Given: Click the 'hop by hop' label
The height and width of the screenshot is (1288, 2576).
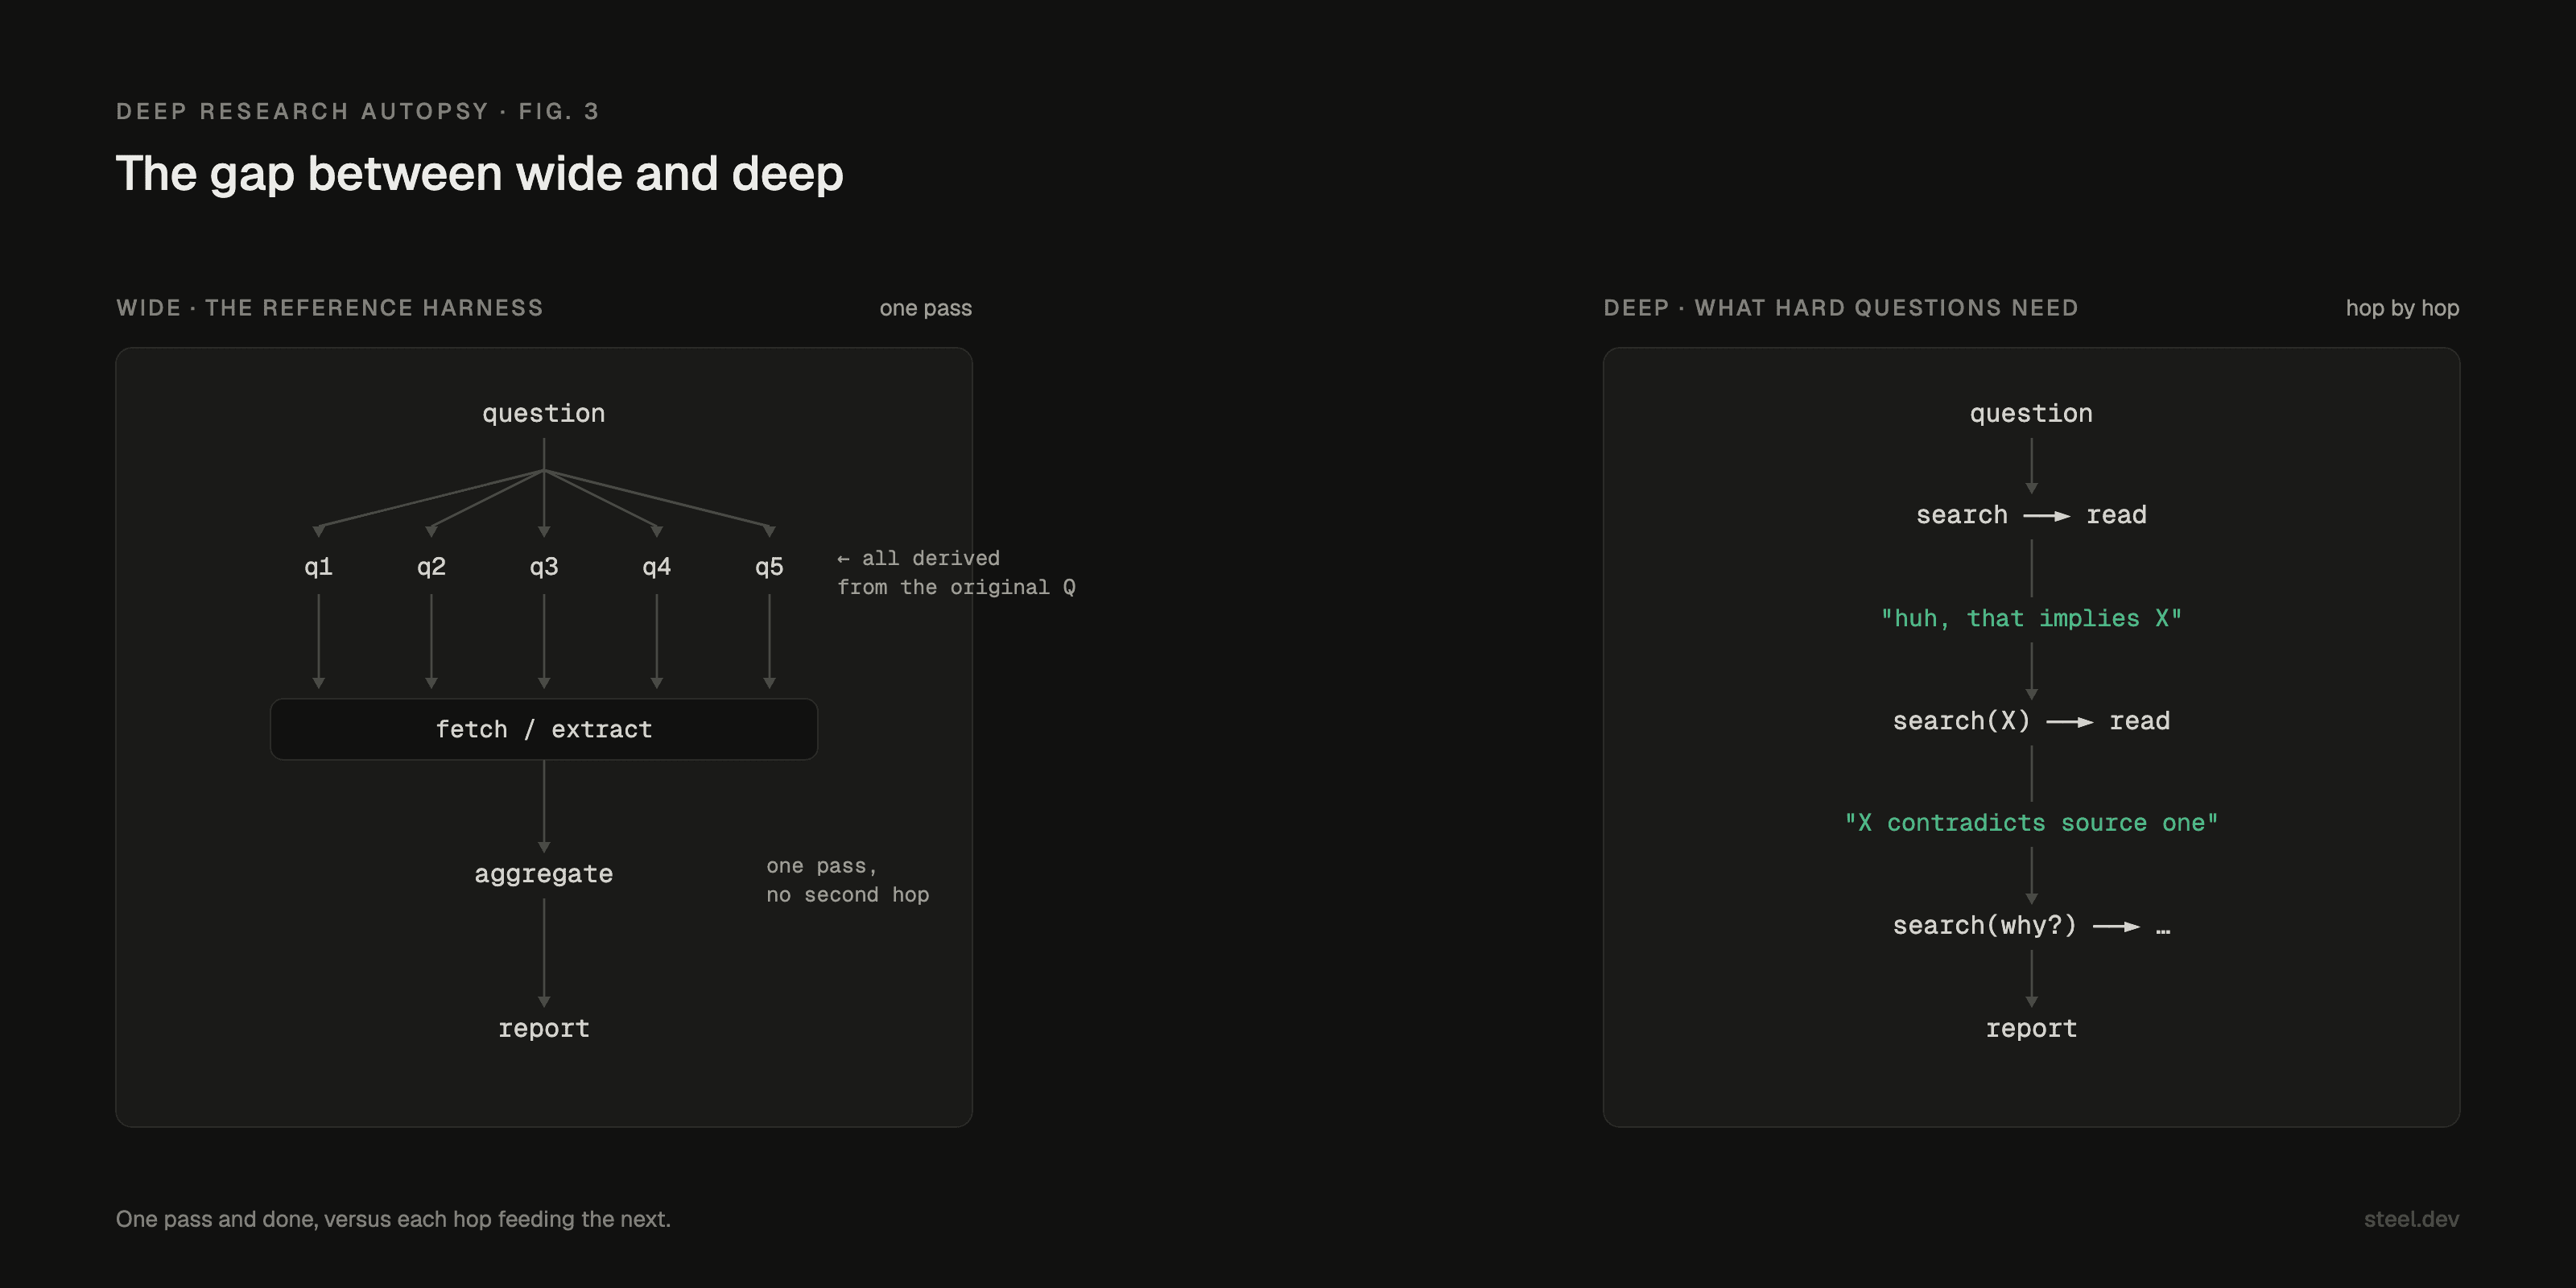Looking at the screenshot, I should coord(2402,308).
